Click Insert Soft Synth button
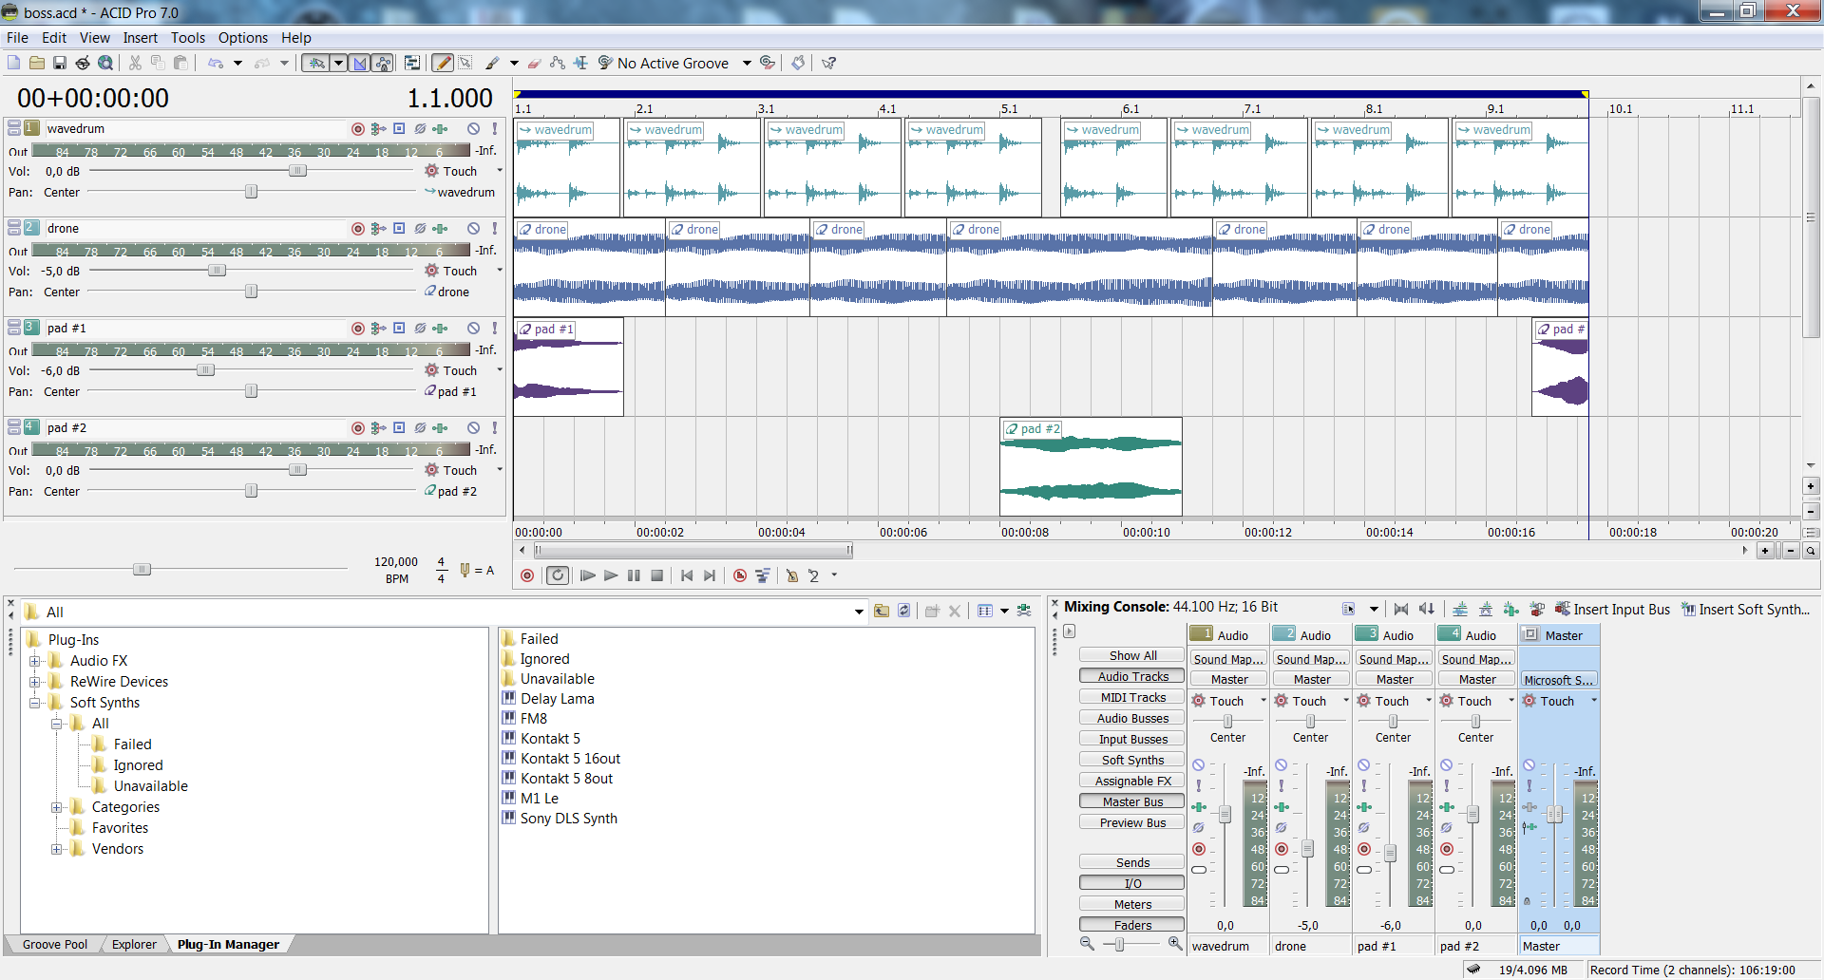 coord(1746,610)
